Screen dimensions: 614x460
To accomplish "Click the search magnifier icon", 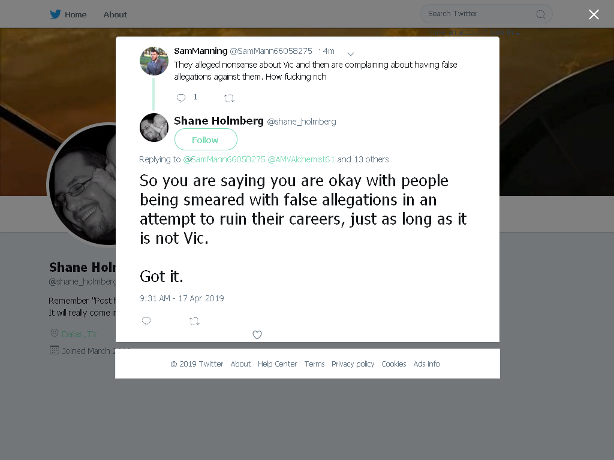I will click(x=540, y=14).
